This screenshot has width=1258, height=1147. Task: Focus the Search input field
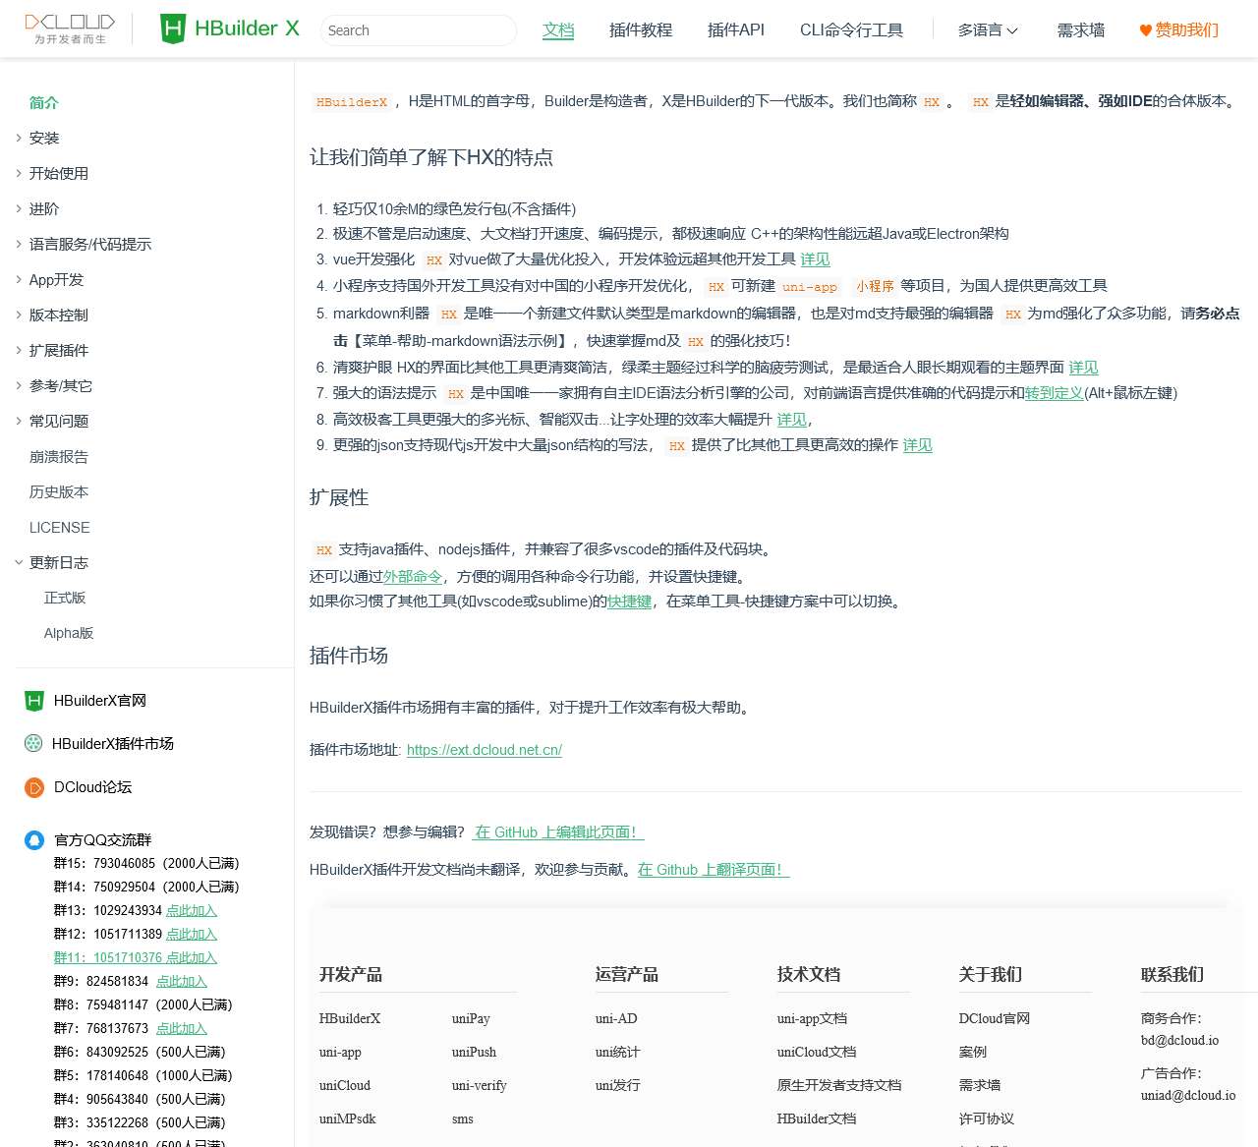[419, 30]
